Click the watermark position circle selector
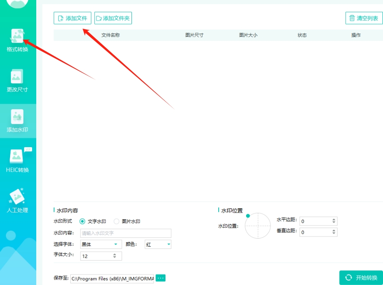Screen dimensions: 383x285 point(258,226)
